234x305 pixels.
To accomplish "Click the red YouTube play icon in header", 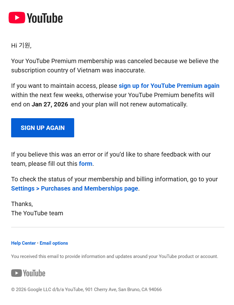I will 17,18.
